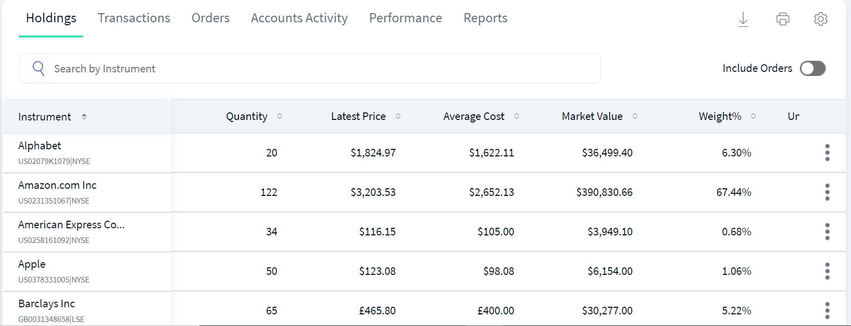Open row actions menu for American Express
The width and height of the screenshot is (851, 326).
(827, 231)
